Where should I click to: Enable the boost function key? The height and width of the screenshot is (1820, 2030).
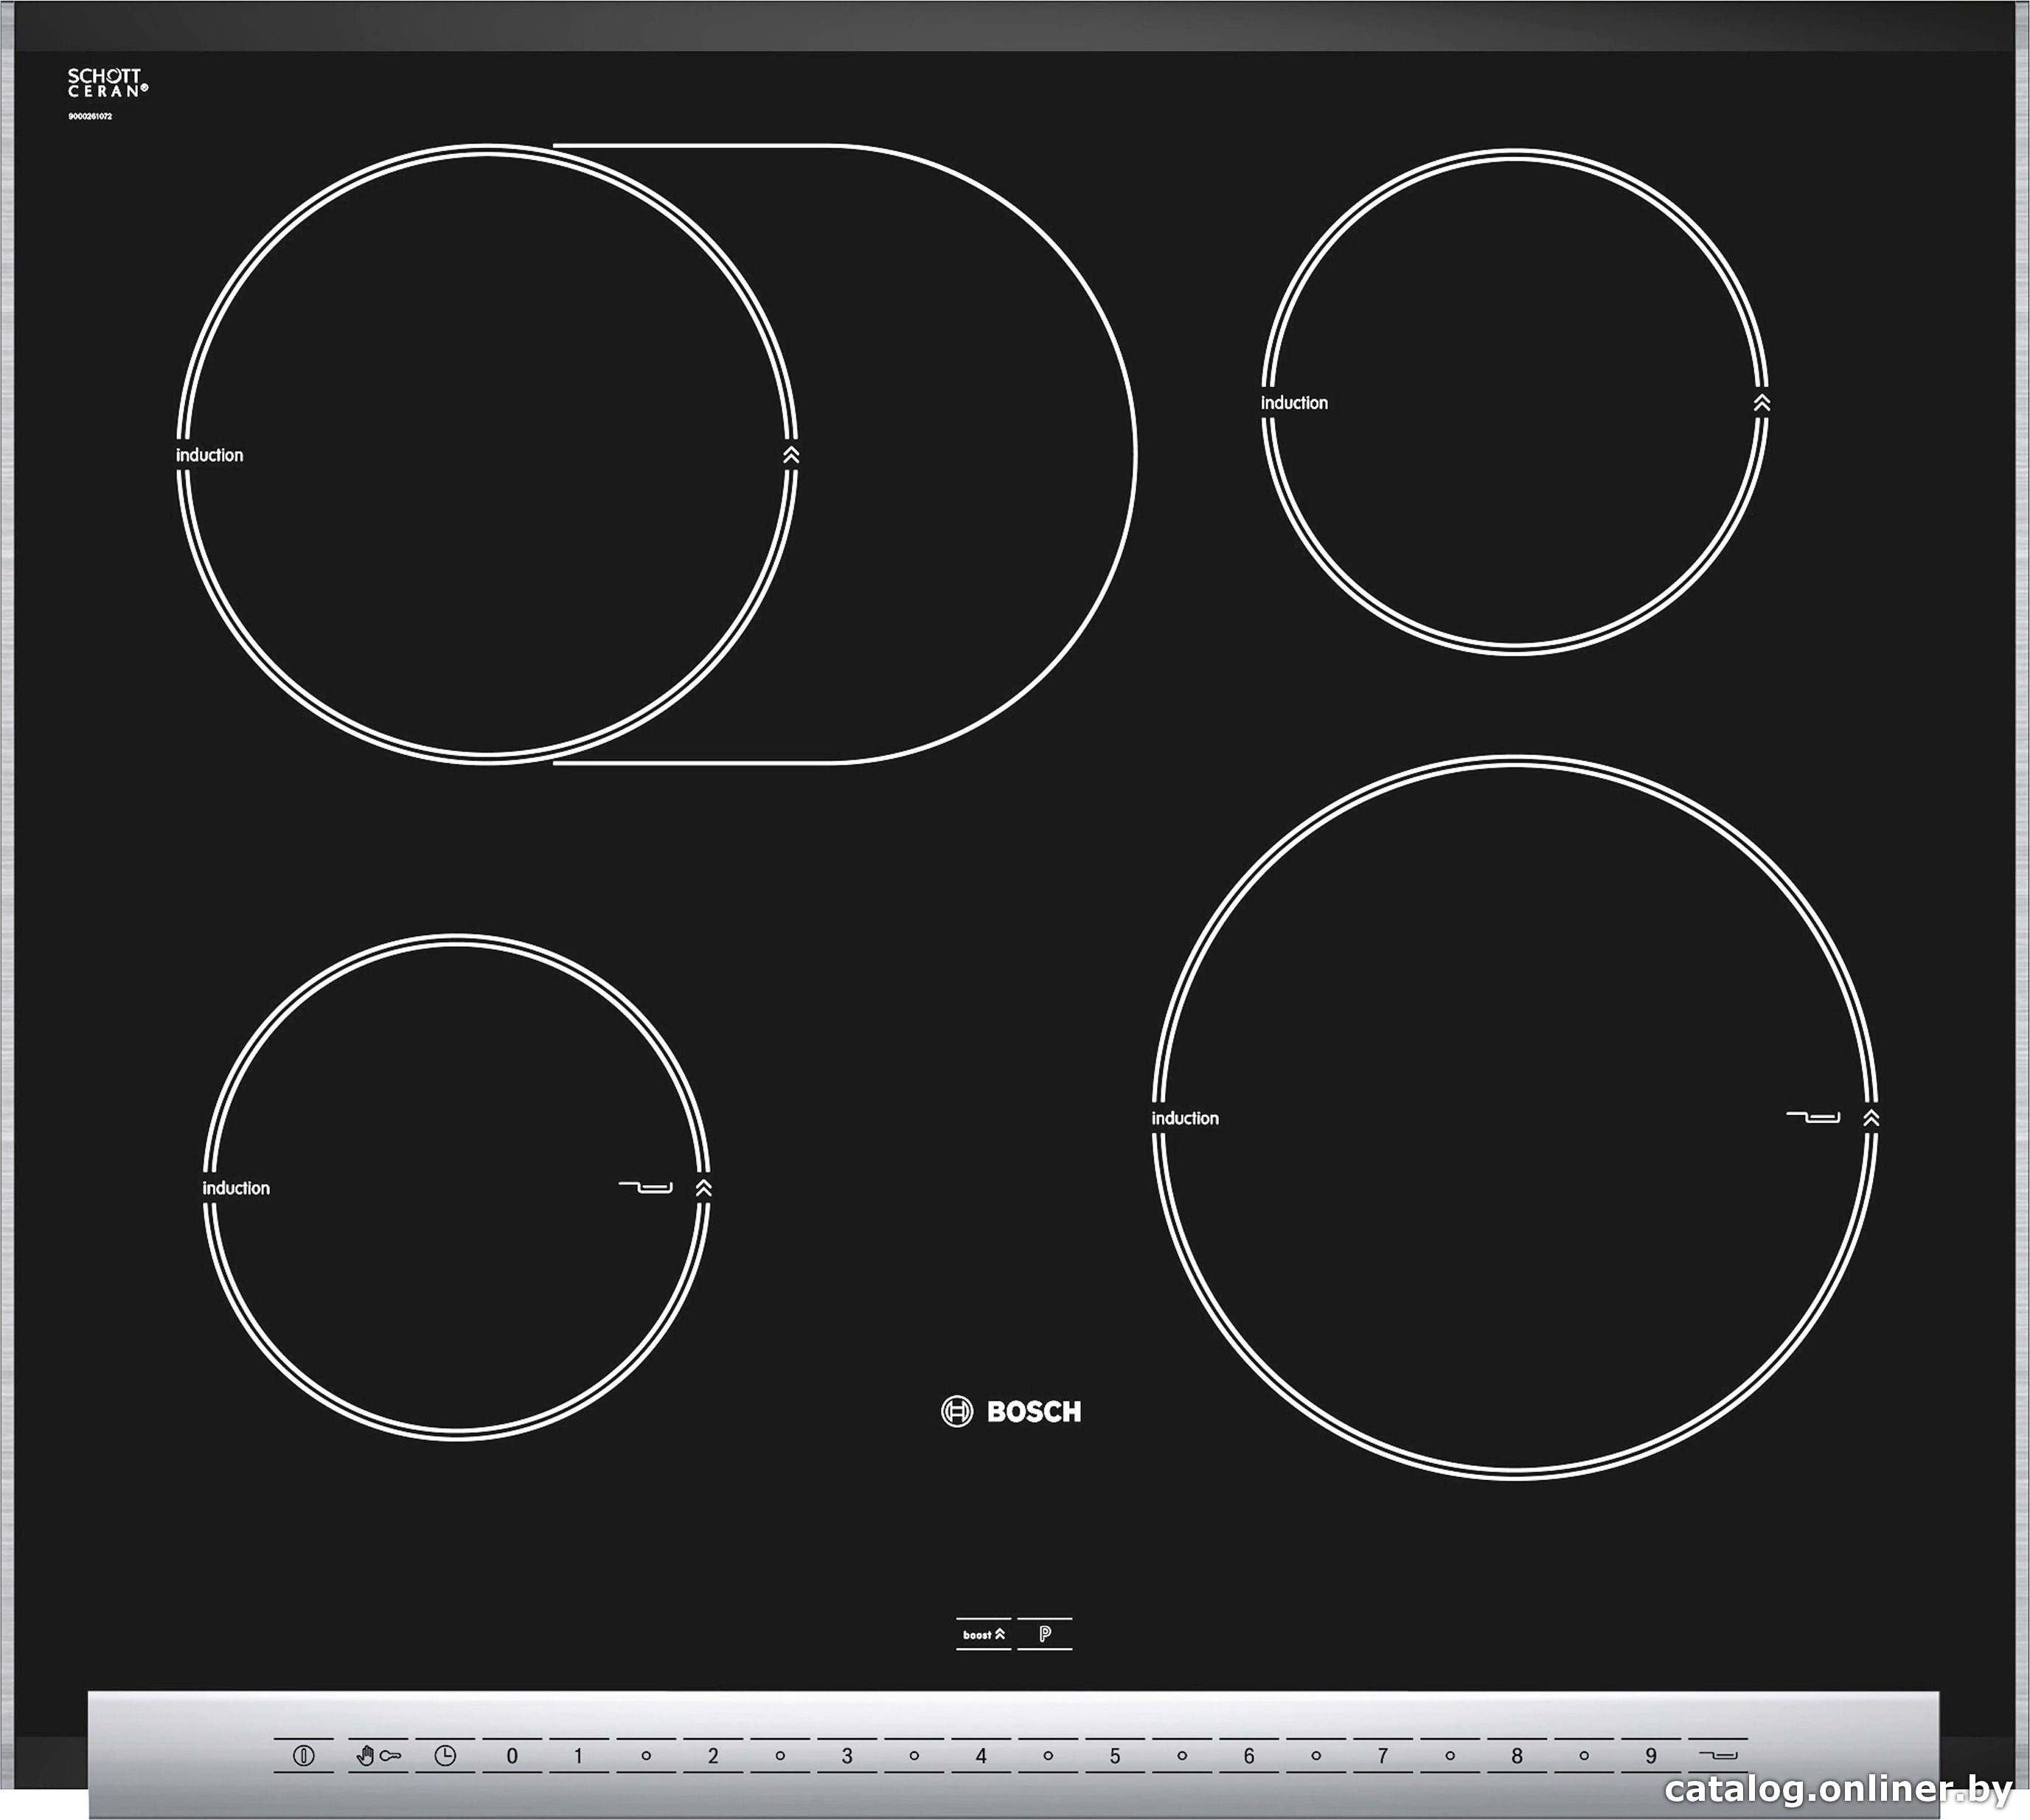coord(984,1635)
